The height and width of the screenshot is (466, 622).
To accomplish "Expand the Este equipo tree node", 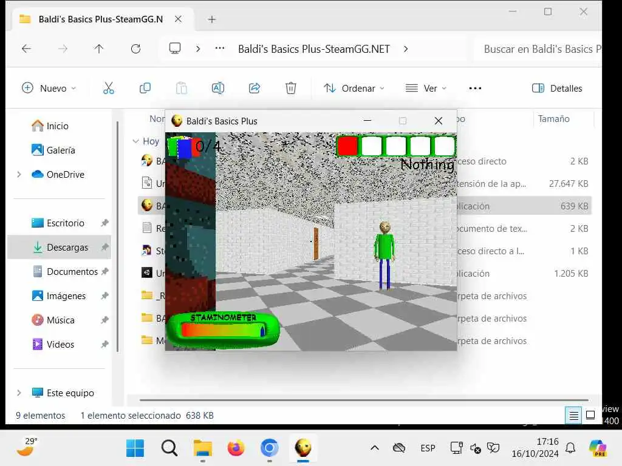I will [19, 393].
